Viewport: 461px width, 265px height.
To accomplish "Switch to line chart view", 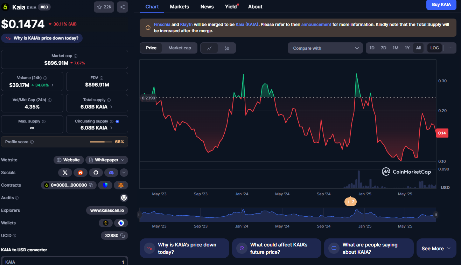I will click(209, 48).
